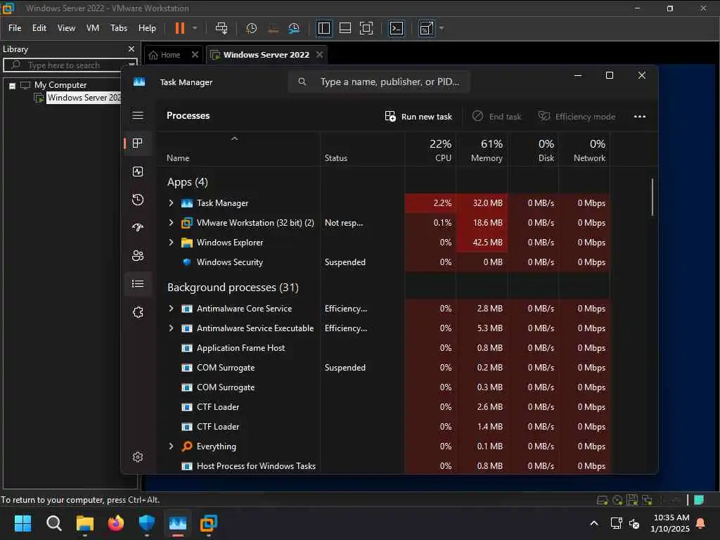Click the Windows Start button

[22, 523]
